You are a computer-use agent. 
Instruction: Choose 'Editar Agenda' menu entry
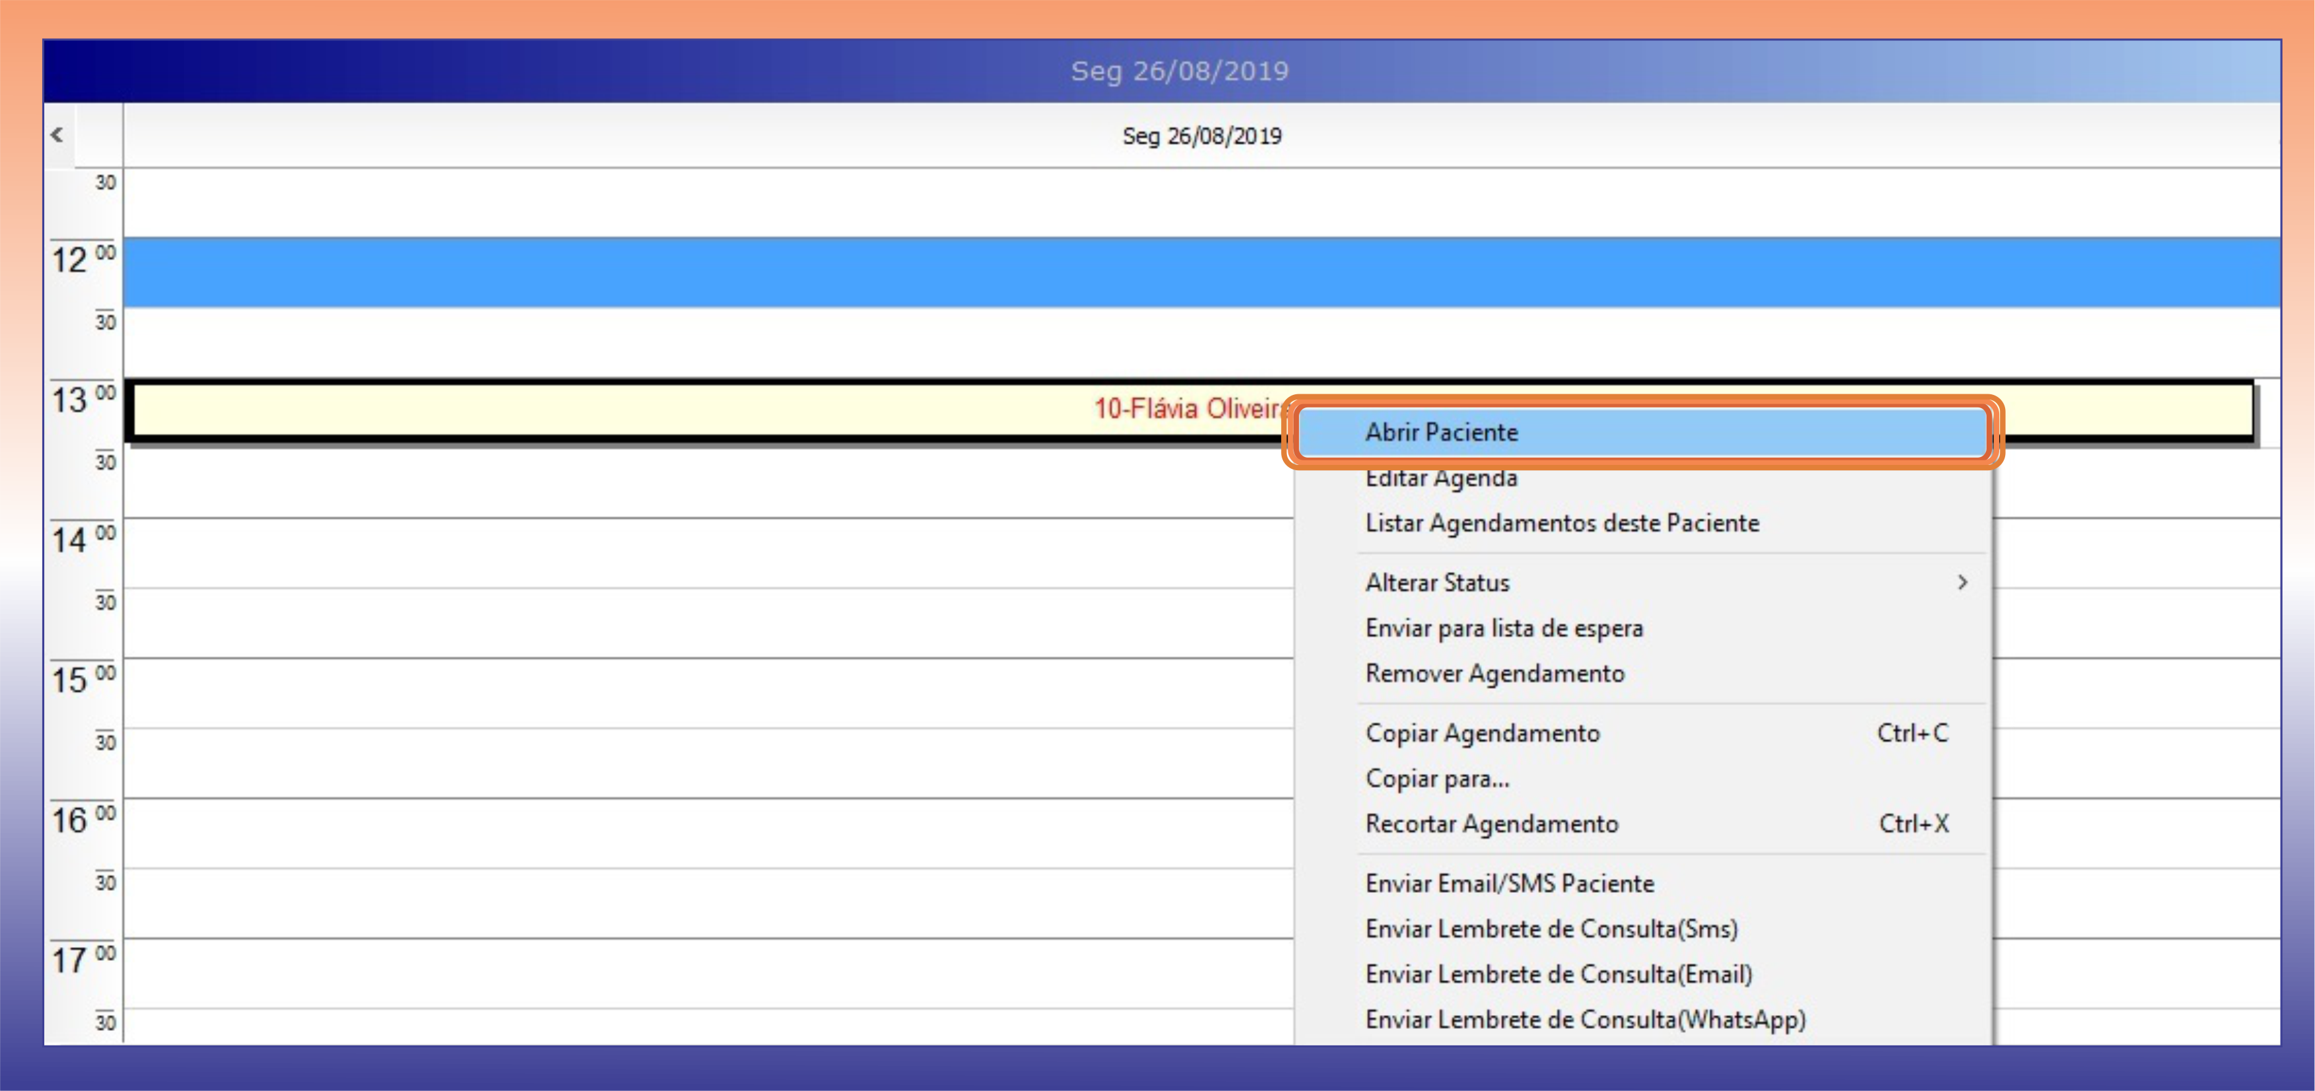pos(1442,479)
